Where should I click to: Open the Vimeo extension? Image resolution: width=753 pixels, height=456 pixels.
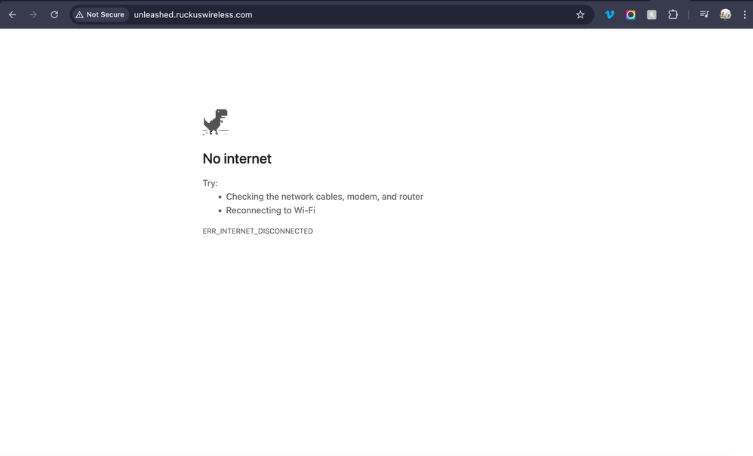click(610, 15)
